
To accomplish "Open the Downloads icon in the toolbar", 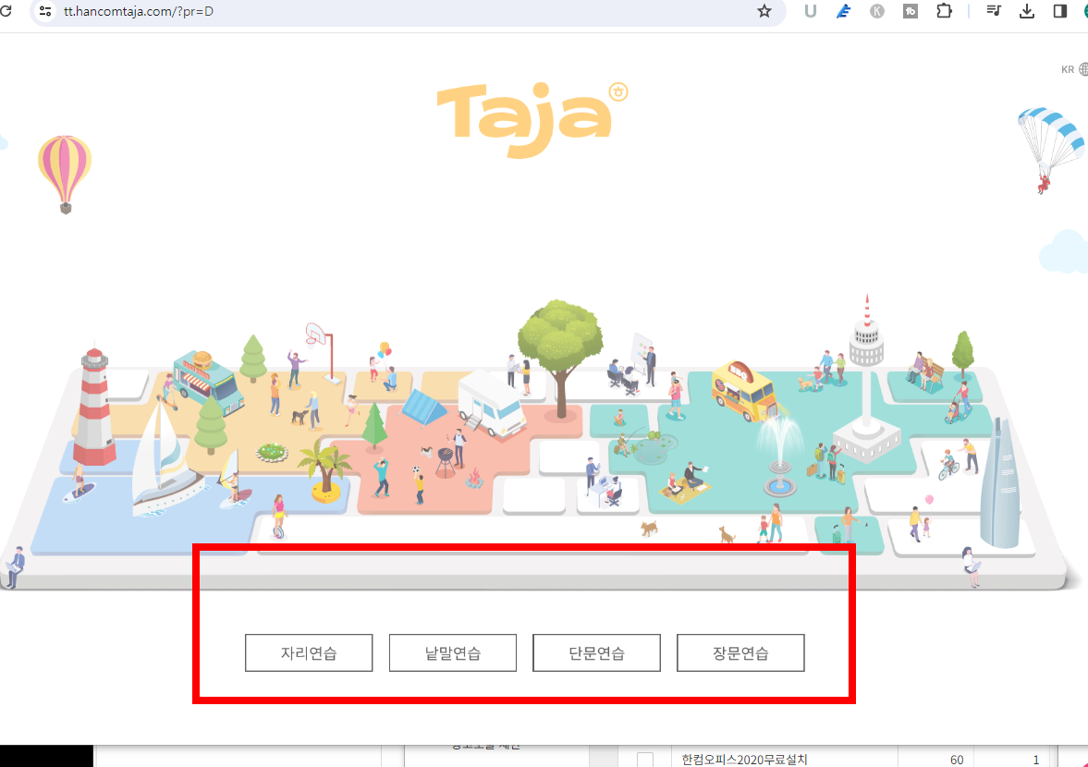I will (1026, 13).
